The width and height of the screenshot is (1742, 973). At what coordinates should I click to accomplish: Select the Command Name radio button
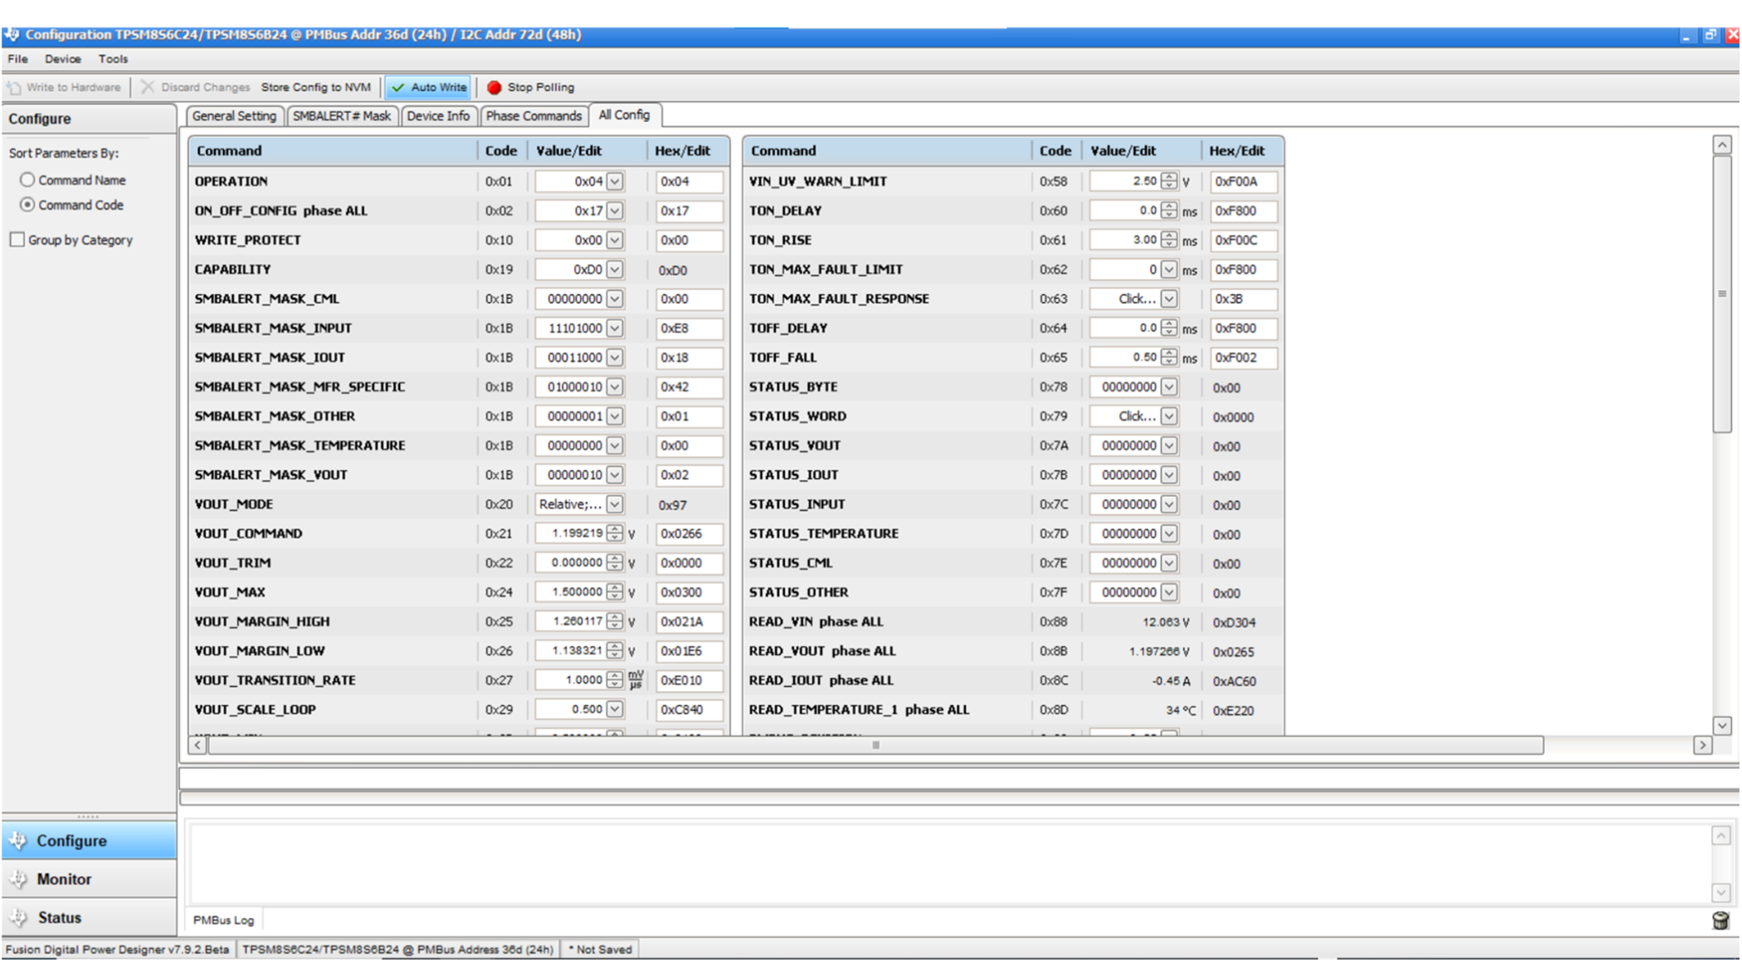pyautogui.click(x=27, y=179)
